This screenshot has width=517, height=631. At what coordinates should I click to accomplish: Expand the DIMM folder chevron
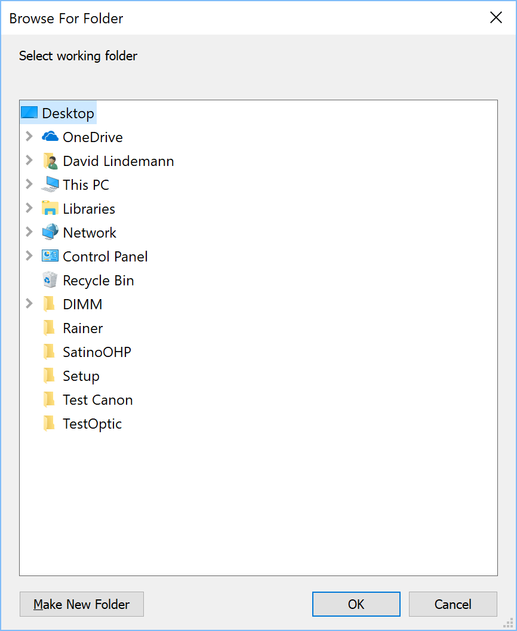(29, 303)
